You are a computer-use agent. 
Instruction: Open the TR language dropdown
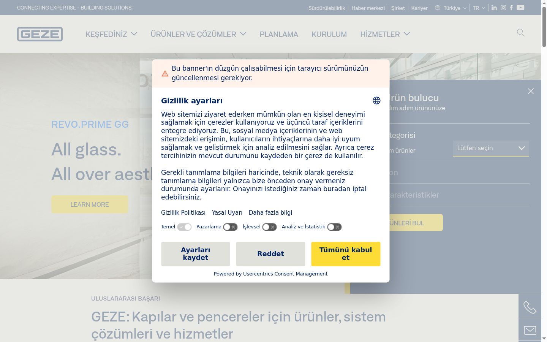click(479, 8)
